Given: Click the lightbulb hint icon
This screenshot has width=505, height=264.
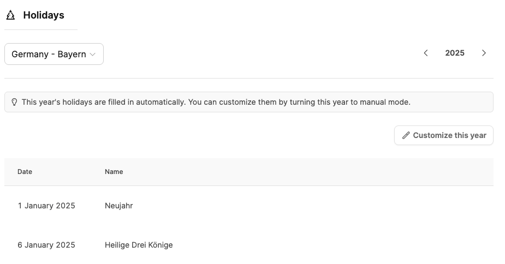Looking at the screenshot, I should tap(14, 102).
